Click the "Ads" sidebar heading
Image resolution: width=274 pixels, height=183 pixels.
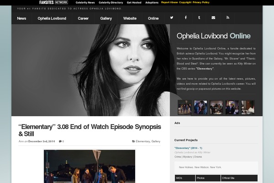pyautogui.click(x=177, y=123)
